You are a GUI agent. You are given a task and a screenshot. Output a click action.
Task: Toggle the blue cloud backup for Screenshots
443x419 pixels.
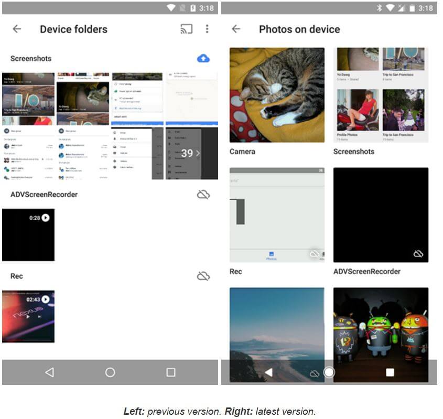(203, 59)
